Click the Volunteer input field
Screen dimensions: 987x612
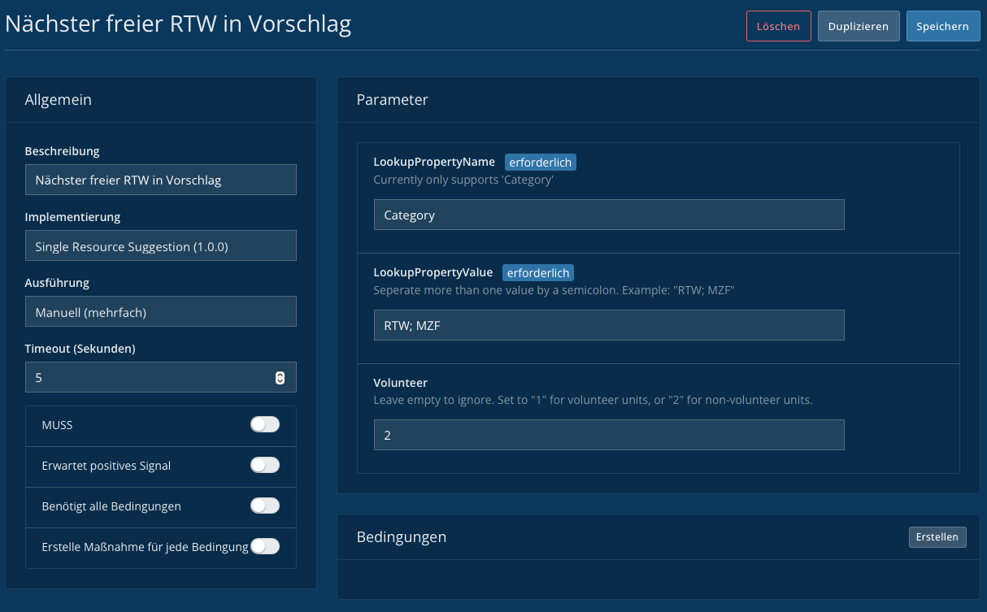[x=608, y=435]
